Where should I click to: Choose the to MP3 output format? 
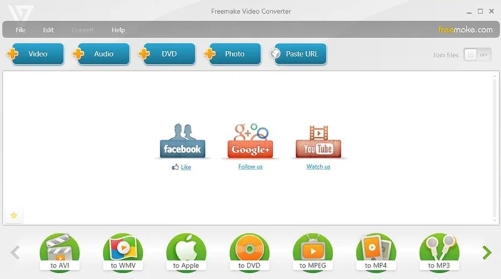[x=439, y=253]
